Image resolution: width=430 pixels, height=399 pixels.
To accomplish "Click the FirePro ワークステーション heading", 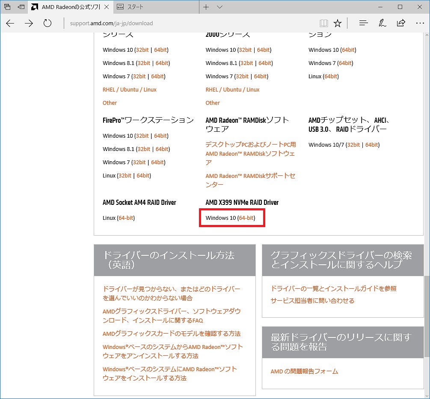I will (x=148, y=120).
